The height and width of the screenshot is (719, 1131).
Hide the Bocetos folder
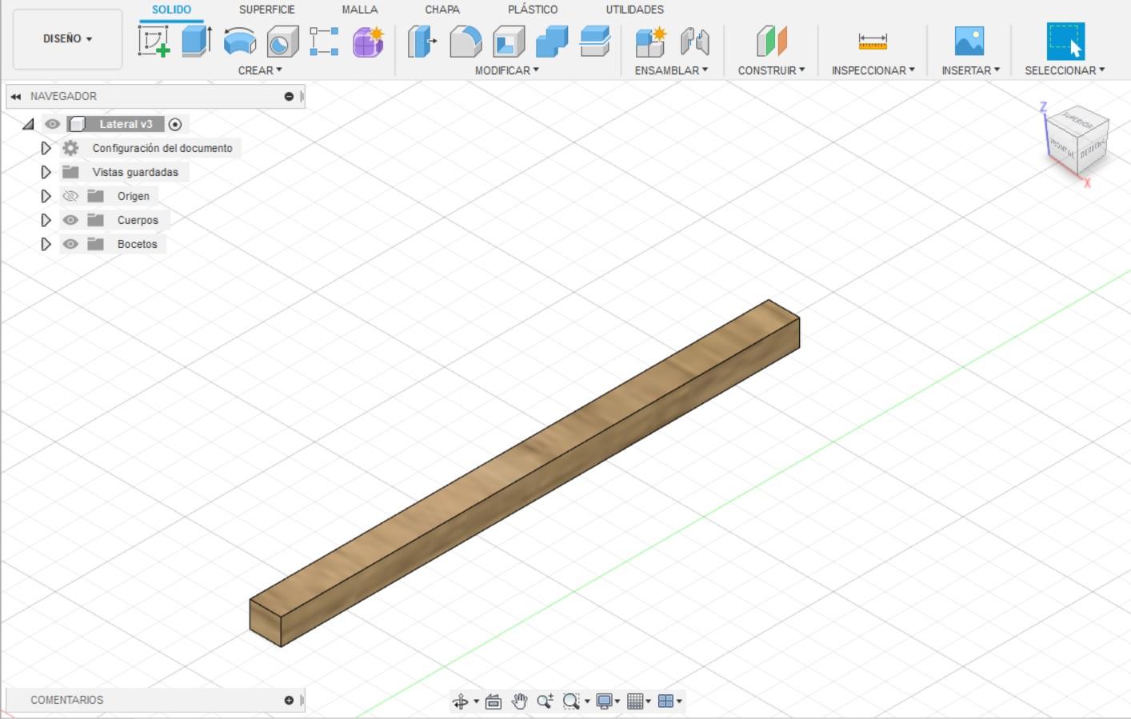pos(70,244)
